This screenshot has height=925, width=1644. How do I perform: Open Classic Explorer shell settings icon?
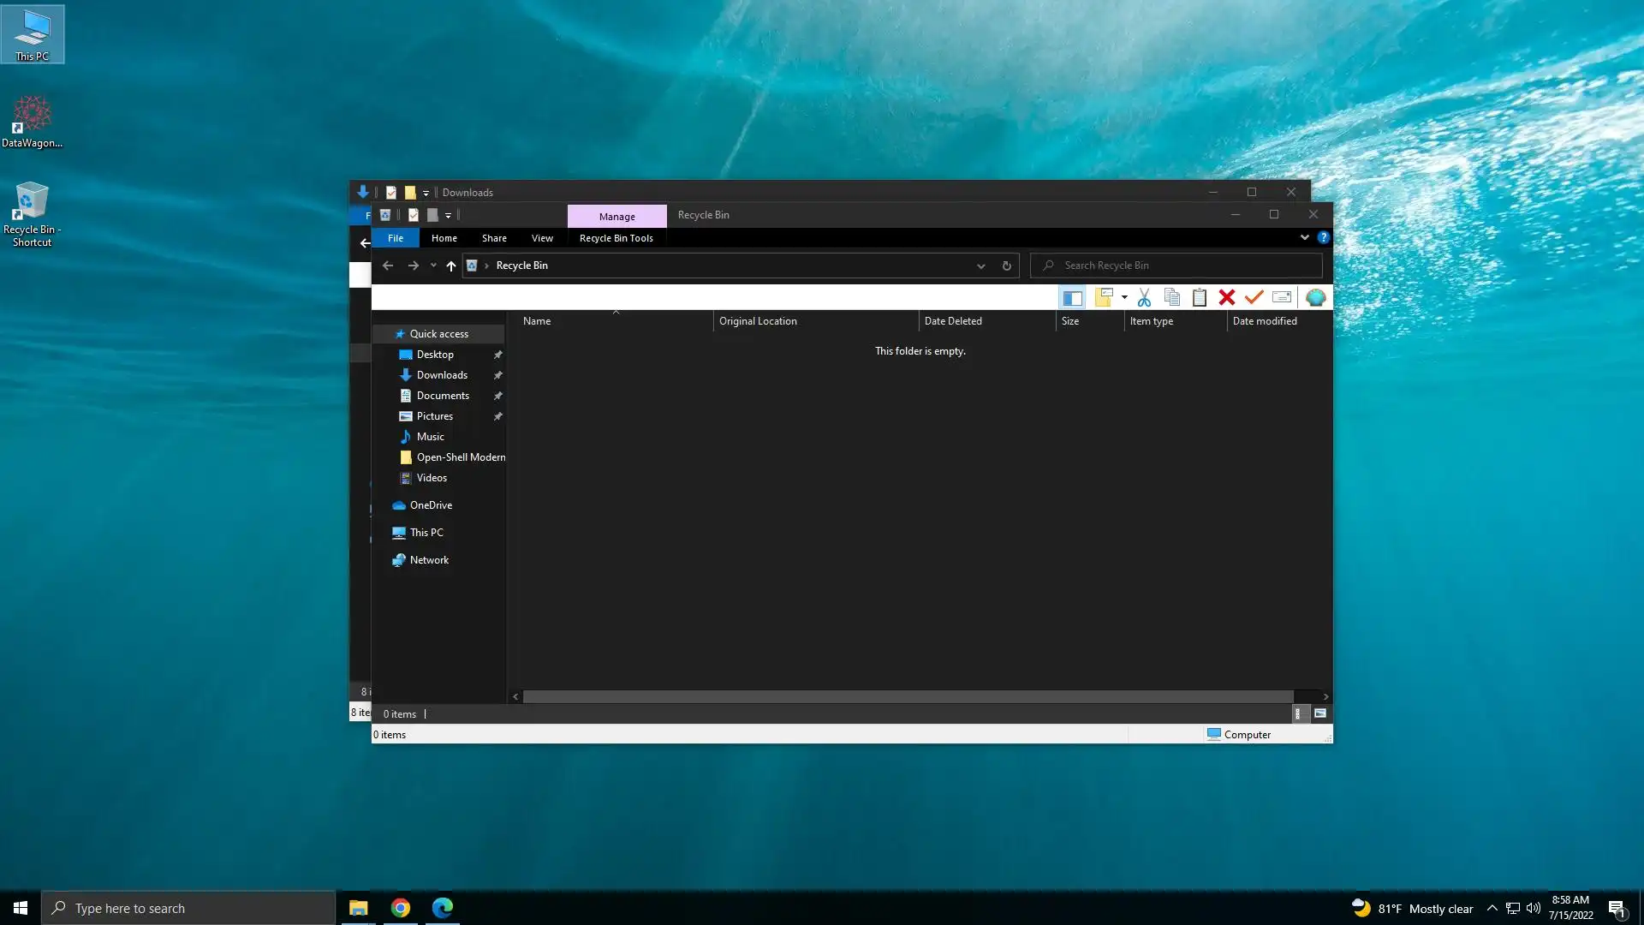(1315, 298)
